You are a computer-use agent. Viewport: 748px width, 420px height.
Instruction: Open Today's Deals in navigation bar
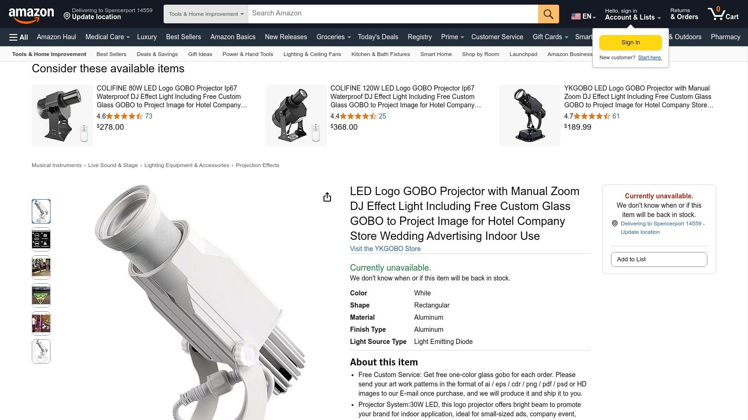(378, 37)
